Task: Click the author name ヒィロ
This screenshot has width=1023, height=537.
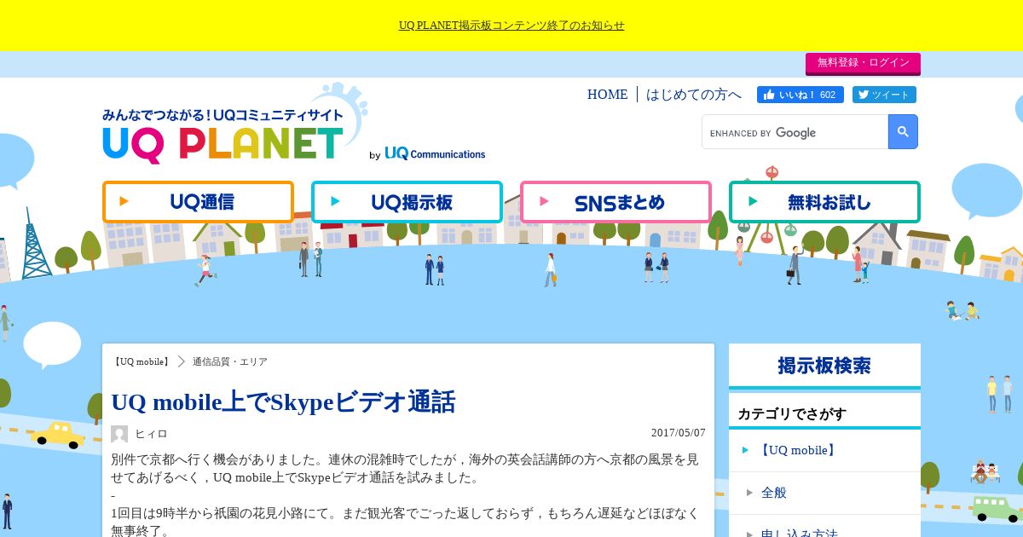Action: (152, 434)
